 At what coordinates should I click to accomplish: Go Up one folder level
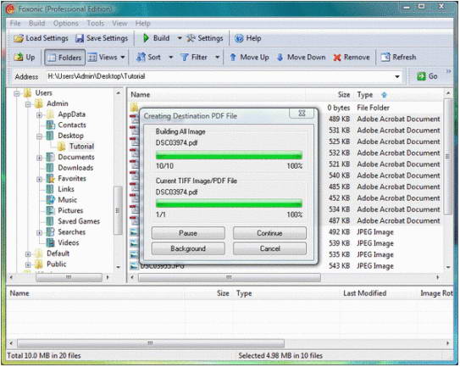(x=25, y=57)
